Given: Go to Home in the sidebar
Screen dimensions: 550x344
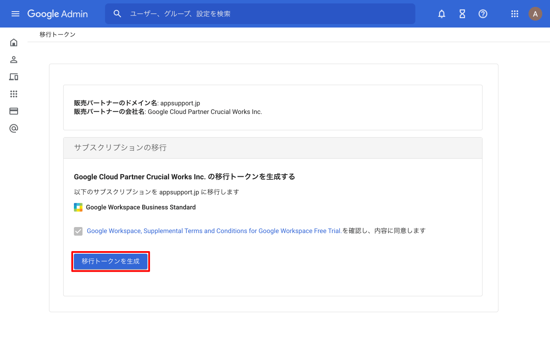Looking at the screenshot, I should click(x=14, y=42).
